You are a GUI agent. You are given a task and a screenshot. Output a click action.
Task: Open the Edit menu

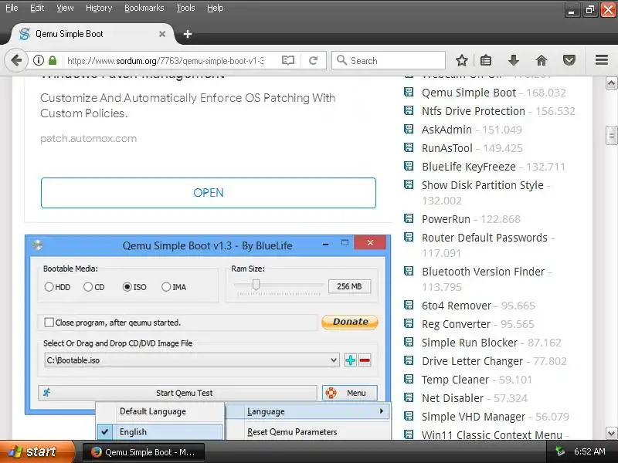37,8
